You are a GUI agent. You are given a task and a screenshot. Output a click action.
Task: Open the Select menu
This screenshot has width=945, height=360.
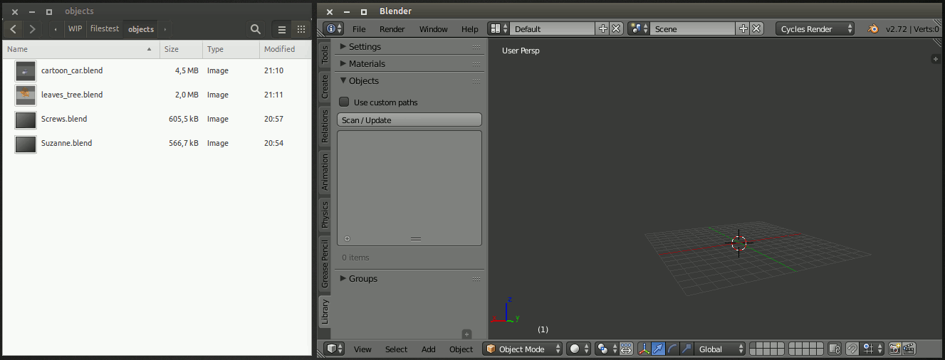click(x=396, y=349)
